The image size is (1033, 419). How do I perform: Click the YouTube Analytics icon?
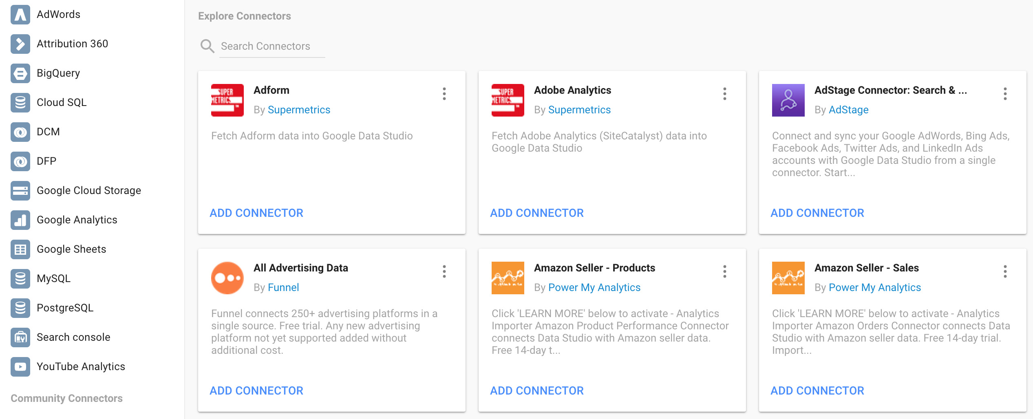20,367
